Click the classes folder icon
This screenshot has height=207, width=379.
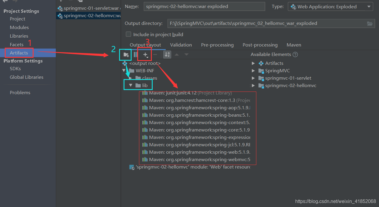[138, 78]
